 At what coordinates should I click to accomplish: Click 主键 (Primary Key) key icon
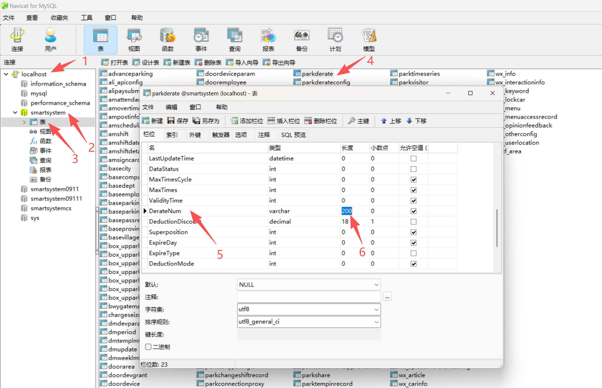(x=358, y=121)
